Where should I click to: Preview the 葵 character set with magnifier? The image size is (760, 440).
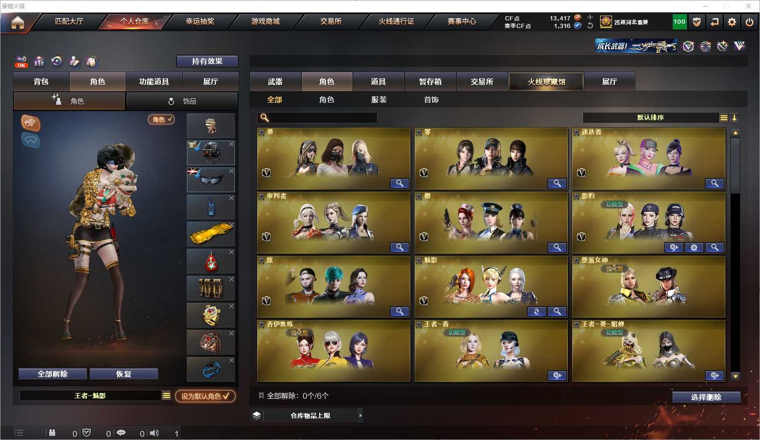pos(399,183)
